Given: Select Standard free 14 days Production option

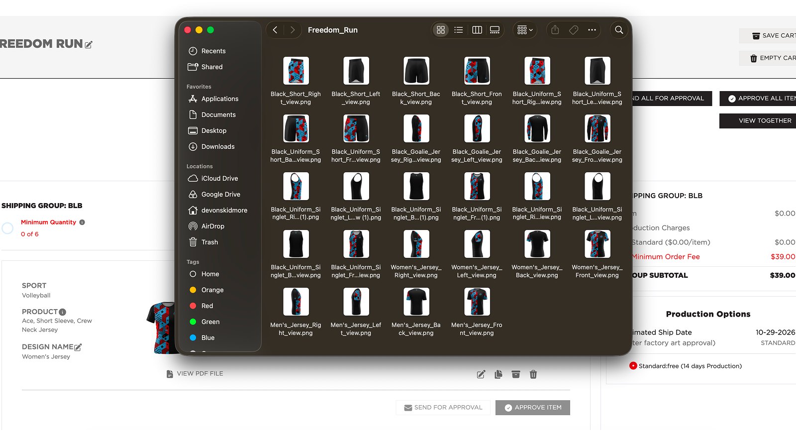Looking at the screenshot, I should pos(633,366).
